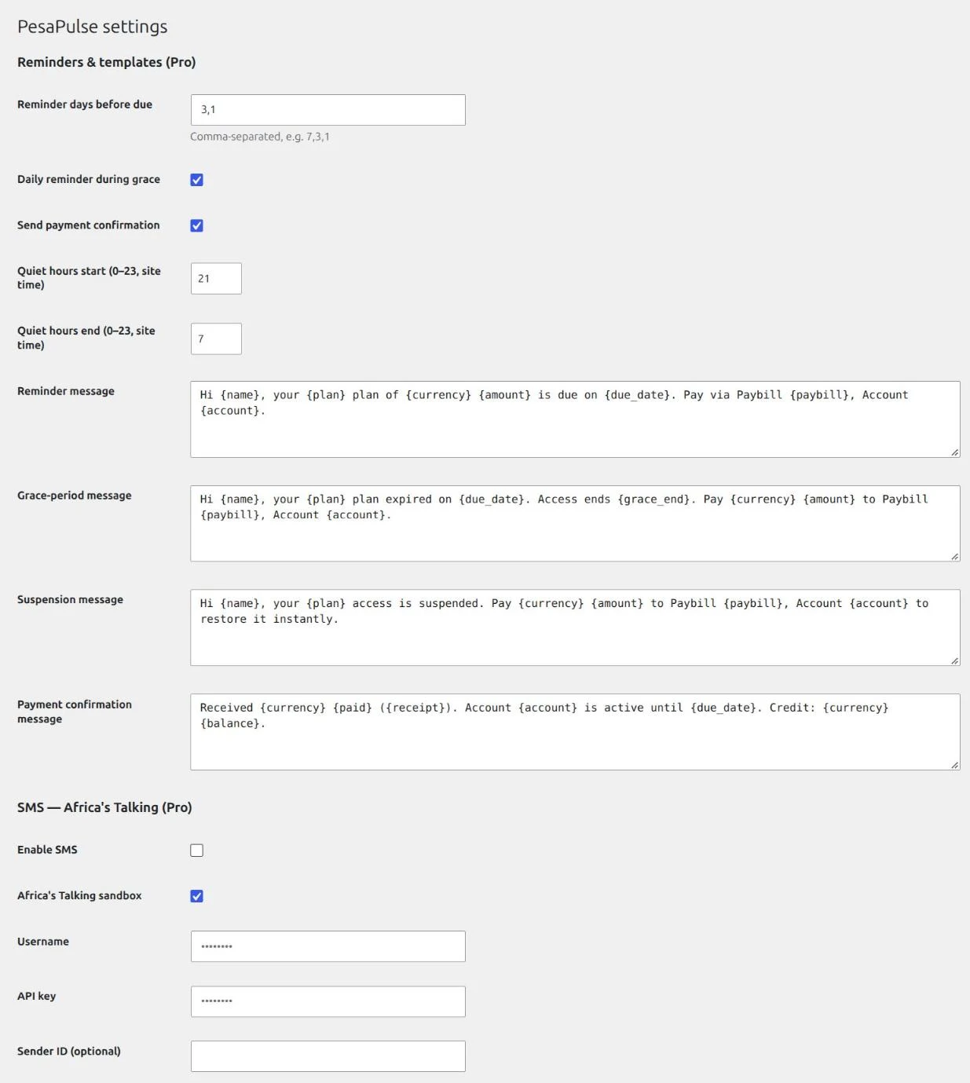Click 'Reminders & templates (Pro)' heading
970x1083 pixels.
click(107, 62)
